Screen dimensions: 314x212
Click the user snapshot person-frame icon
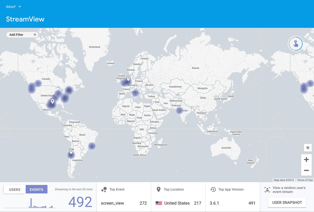pyautogui.click(x=267, y=190)
